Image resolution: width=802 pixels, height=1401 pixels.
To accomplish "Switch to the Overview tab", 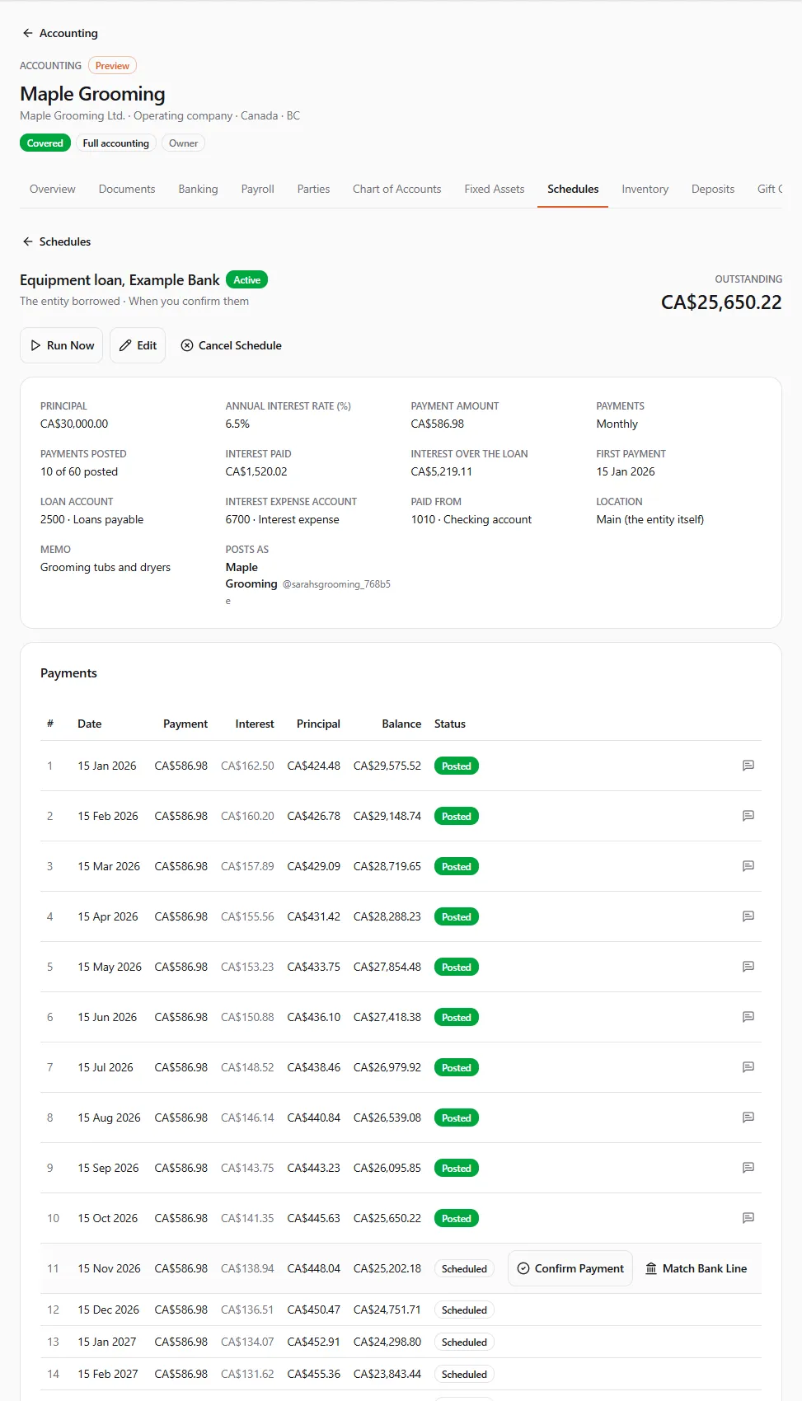I will point(53,189).
